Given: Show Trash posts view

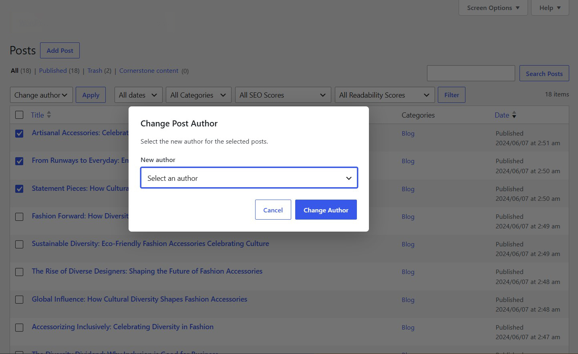Looking at the screenshot, I should tap(95, 71).
